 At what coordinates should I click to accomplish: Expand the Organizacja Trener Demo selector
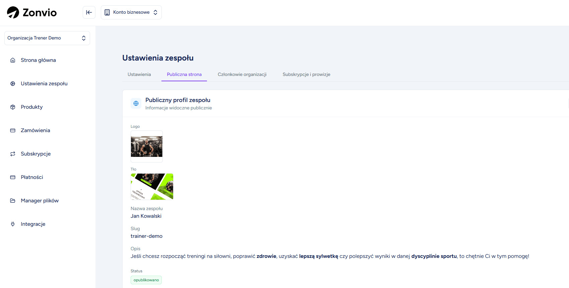pos(47,38)
